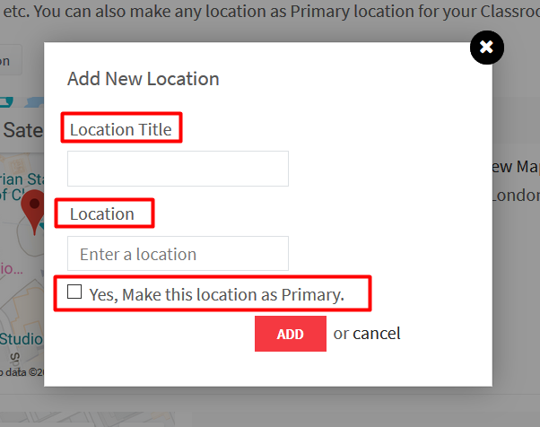Click the Yes, Make this location as Primary text
This screenshot has height=427, width=540.
click(x=217, y=295)
